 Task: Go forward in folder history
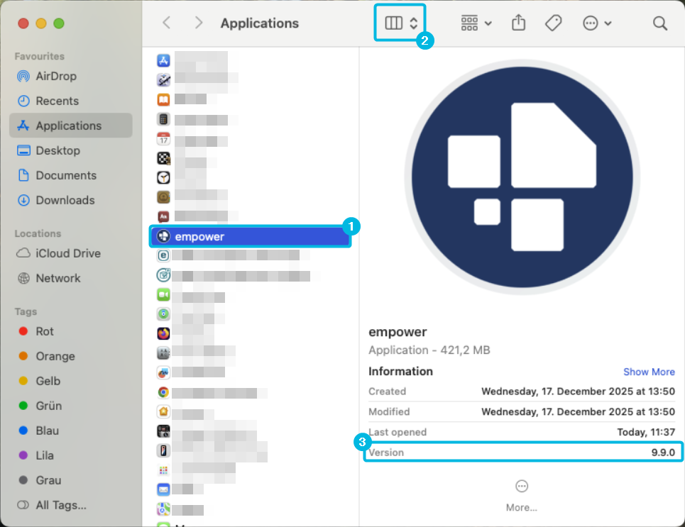pos(199,23)
